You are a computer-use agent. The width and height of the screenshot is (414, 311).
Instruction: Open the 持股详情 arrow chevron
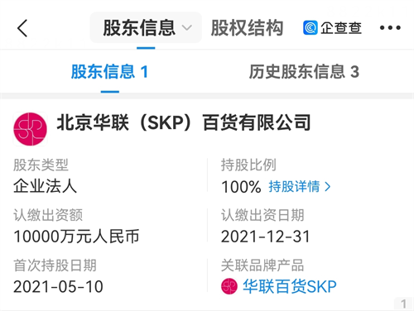coord(328,187)
